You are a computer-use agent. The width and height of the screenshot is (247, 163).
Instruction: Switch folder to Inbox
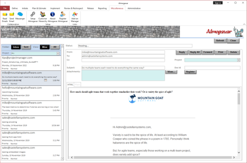click(x=16, y=47)
